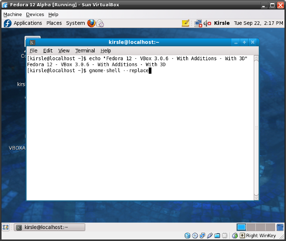Screen dimensions: 286x241
Task: Open the VirtualBox Devices menu
Action: (35, 15)
